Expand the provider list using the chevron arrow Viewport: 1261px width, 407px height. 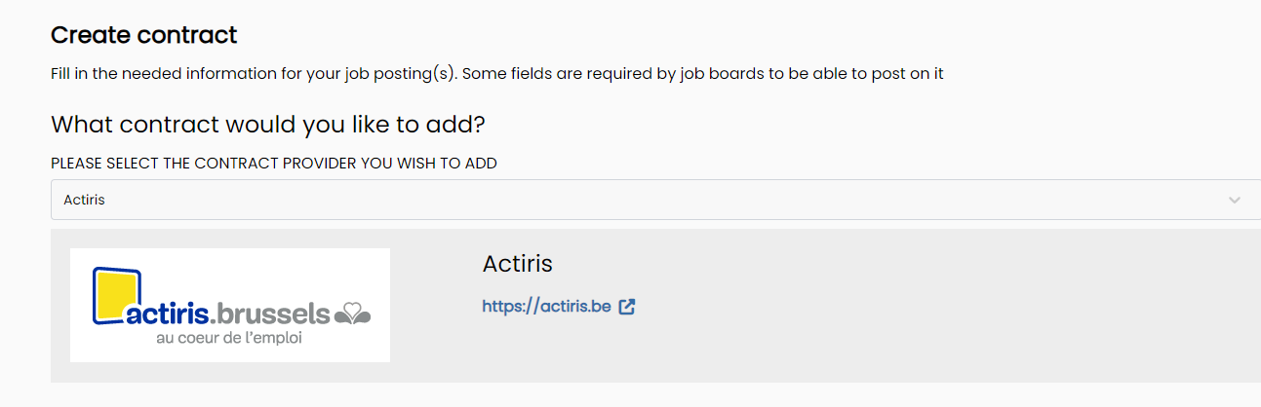(1235, 200)
